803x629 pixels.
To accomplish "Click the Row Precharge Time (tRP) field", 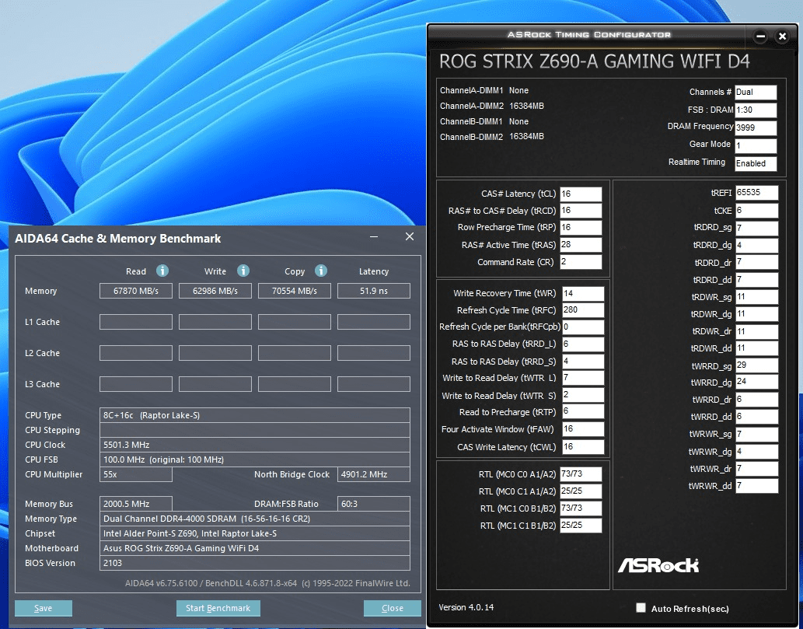I will coord(581,228).
